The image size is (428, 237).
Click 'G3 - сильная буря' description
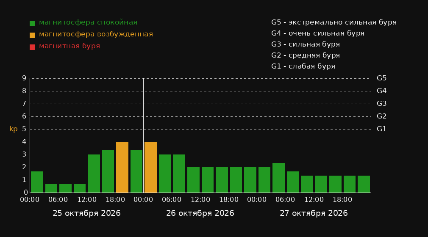coord(306,44)
